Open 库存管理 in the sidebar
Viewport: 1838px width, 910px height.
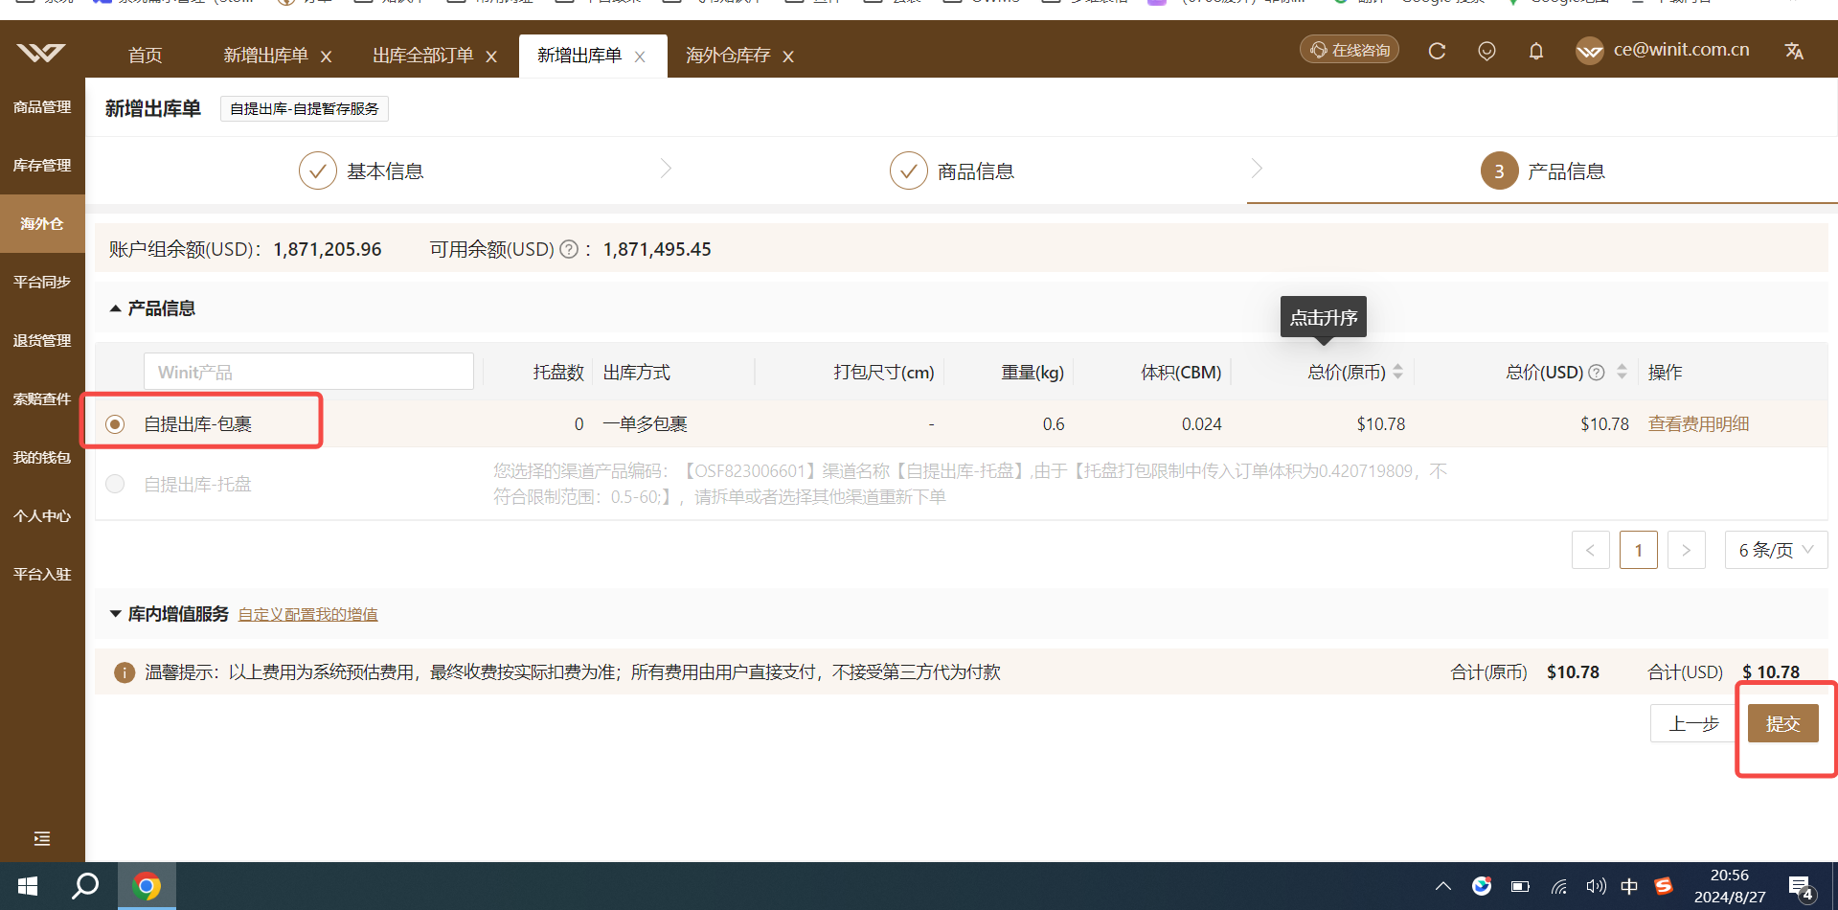[42, 166]
